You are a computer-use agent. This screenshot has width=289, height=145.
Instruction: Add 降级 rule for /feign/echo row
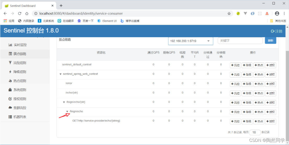tap(247, 112)
